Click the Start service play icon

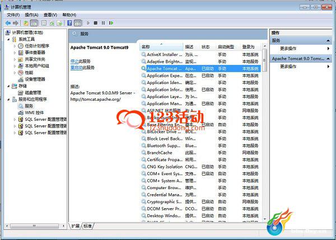tap(88, 23)
